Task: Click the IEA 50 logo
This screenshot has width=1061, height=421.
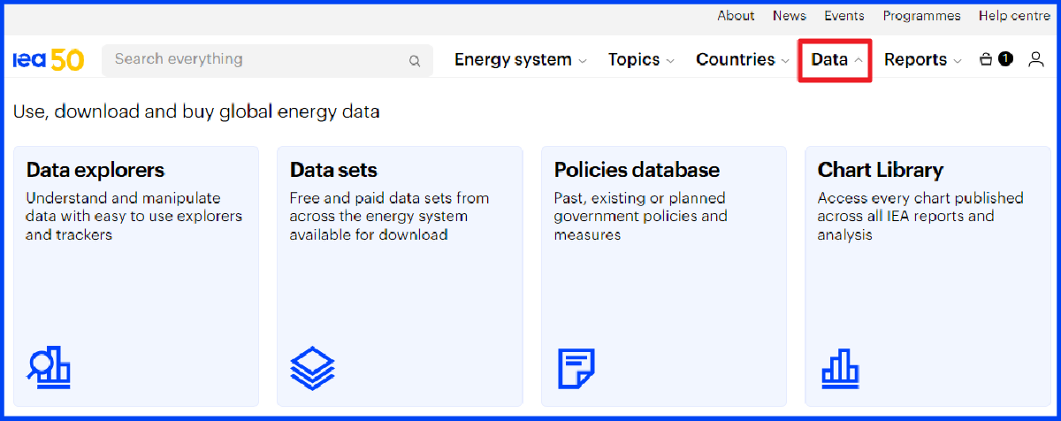Action: [x=49, y=59]
